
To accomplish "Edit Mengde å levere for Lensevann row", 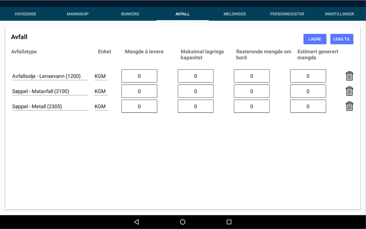I will pyautogui.click(x=139, y=76).
